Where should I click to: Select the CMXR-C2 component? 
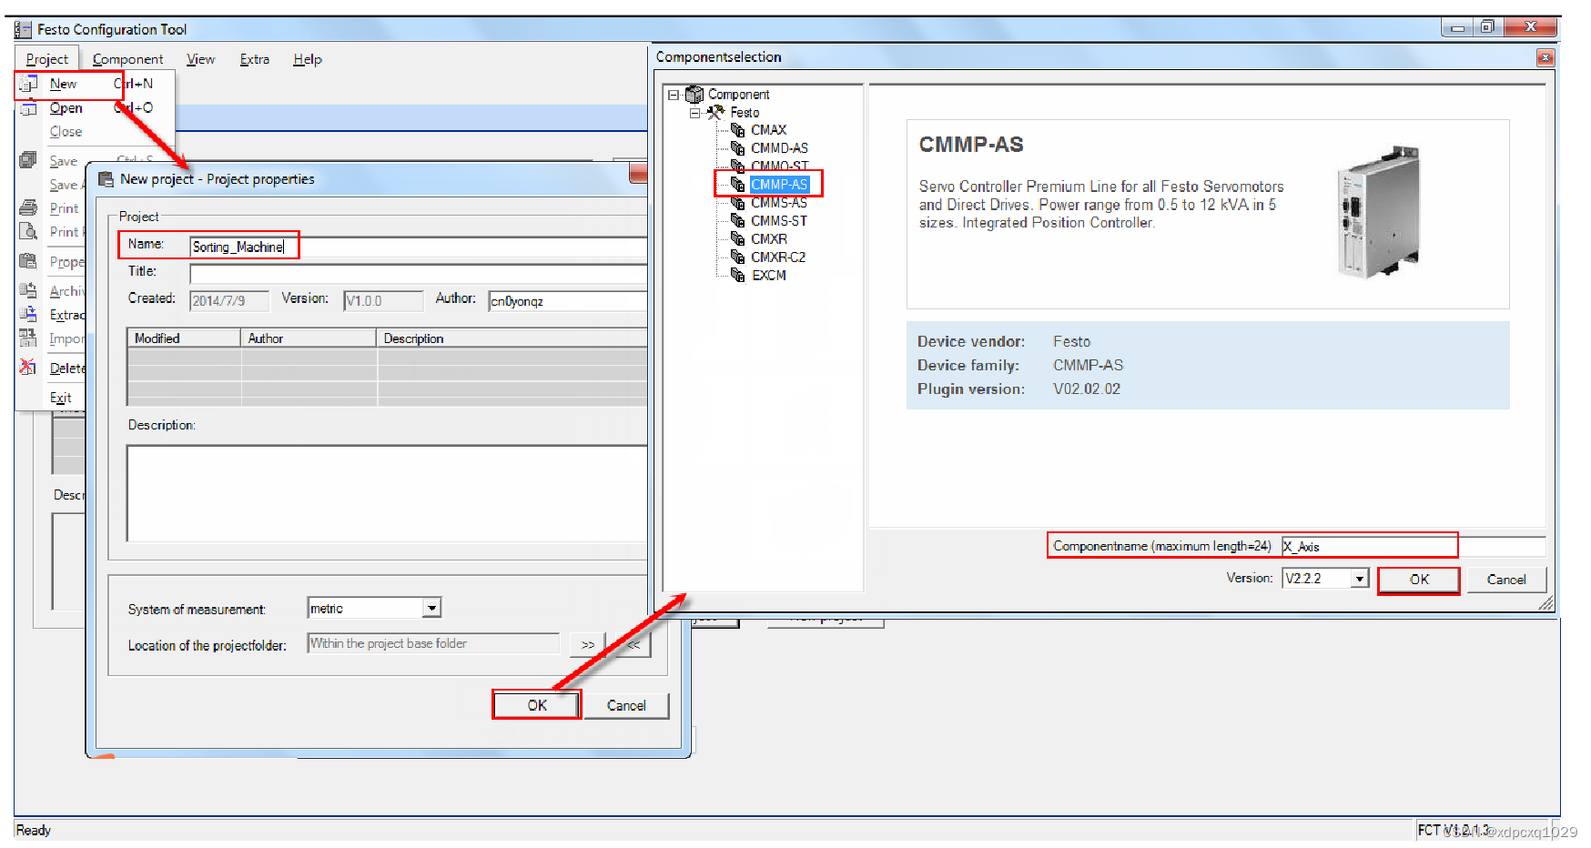coord(778,257)
